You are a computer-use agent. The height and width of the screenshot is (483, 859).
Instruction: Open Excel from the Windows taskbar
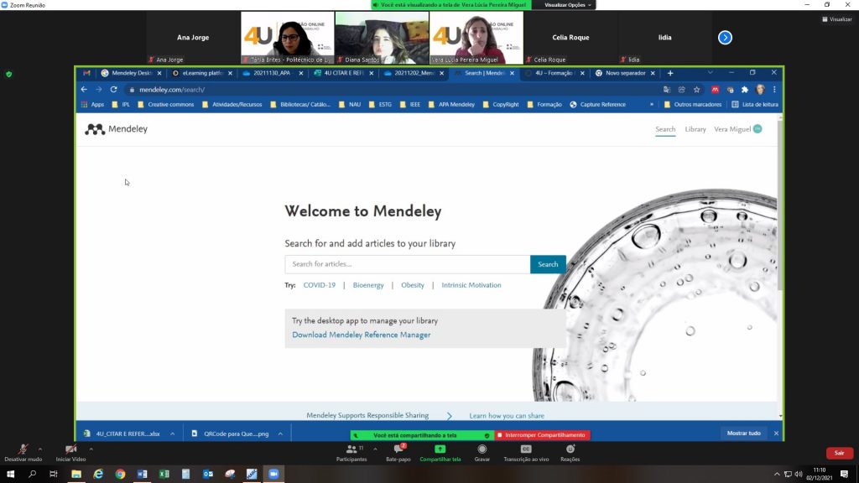164,474
